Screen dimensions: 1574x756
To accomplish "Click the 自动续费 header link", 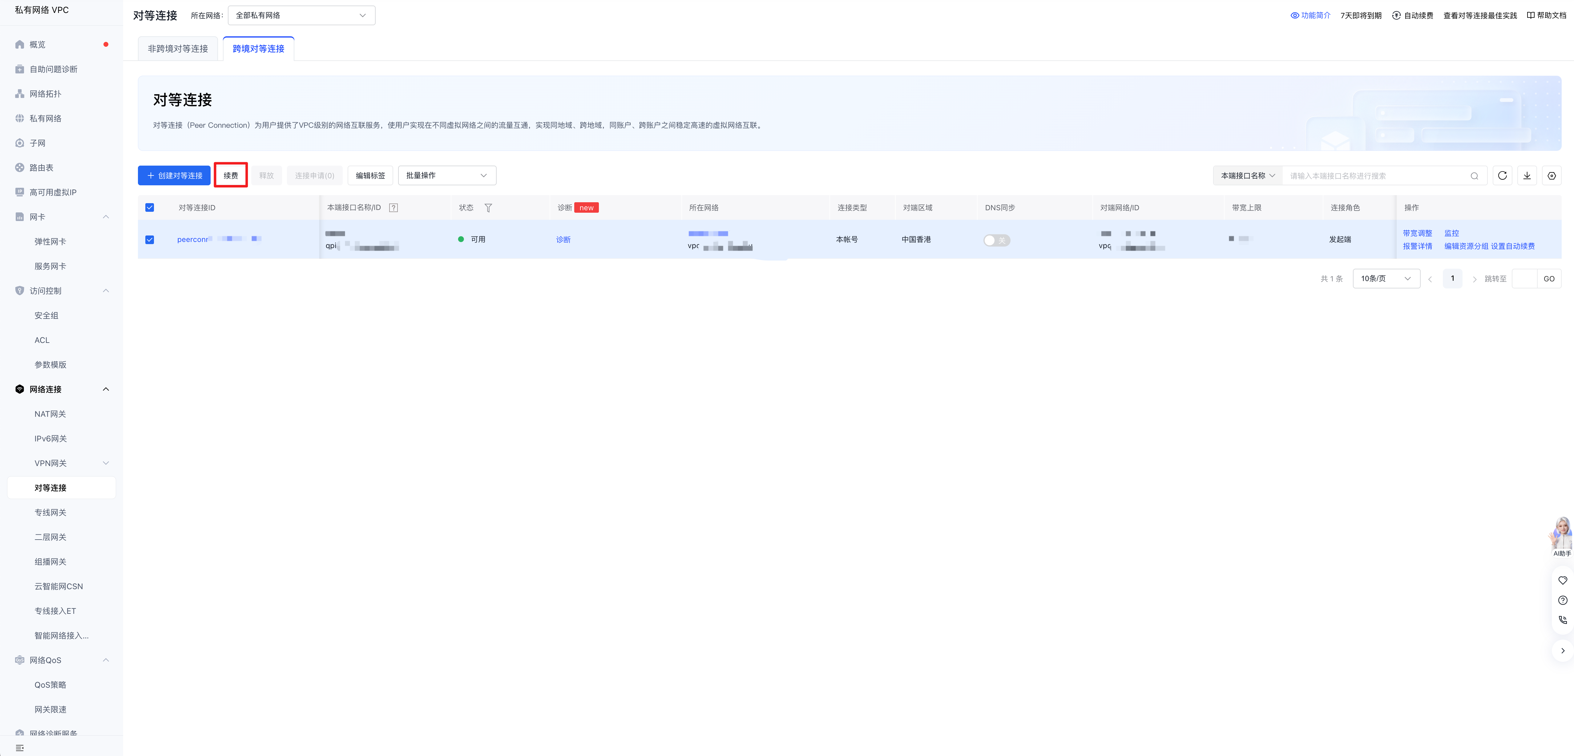I will coord(1412,15).
